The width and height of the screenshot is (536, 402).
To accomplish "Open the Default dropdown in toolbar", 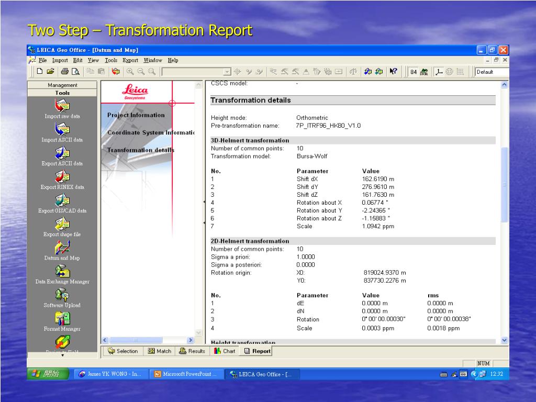I will click(492, 72).
